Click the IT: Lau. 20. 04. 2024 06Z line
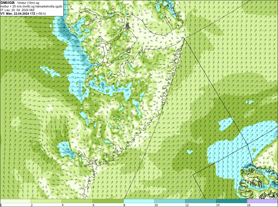The height and width of the screenshot is (207, 278). tap(17, 10)
